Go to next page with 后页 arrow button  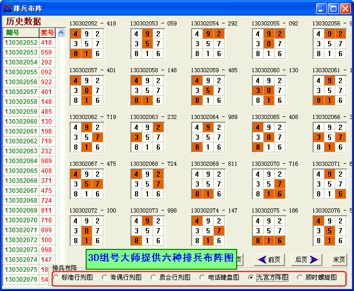(306, 259)
